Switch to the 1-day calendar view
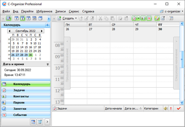 (16, 18)
